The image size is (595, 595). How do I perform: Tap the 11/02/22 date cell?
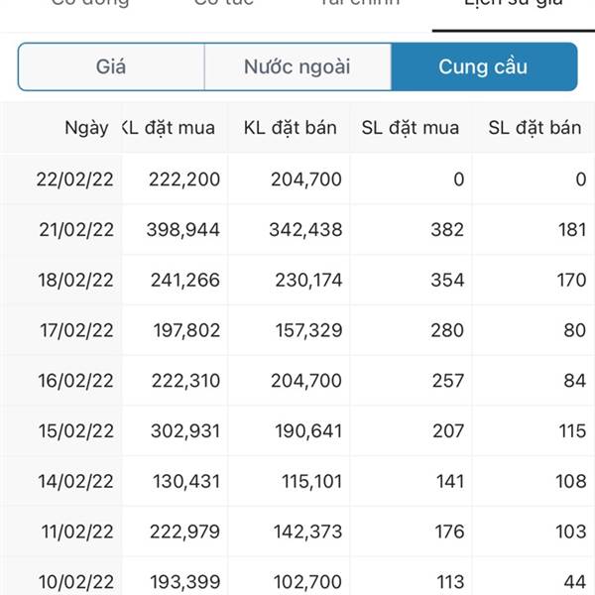click(77, 532)
